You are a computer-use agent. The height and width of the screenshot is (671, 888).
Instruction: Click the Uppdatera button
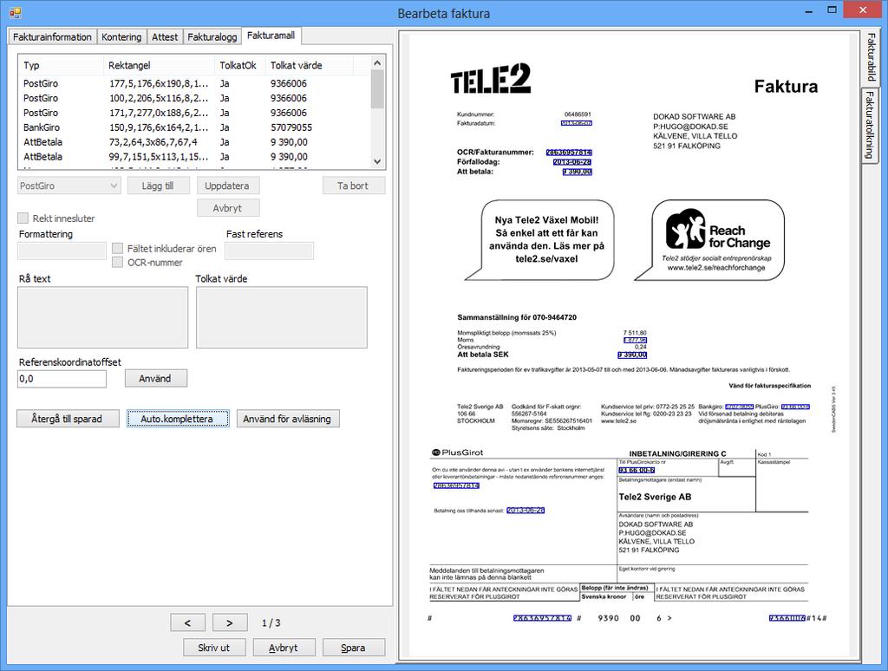tap(228, 186)
